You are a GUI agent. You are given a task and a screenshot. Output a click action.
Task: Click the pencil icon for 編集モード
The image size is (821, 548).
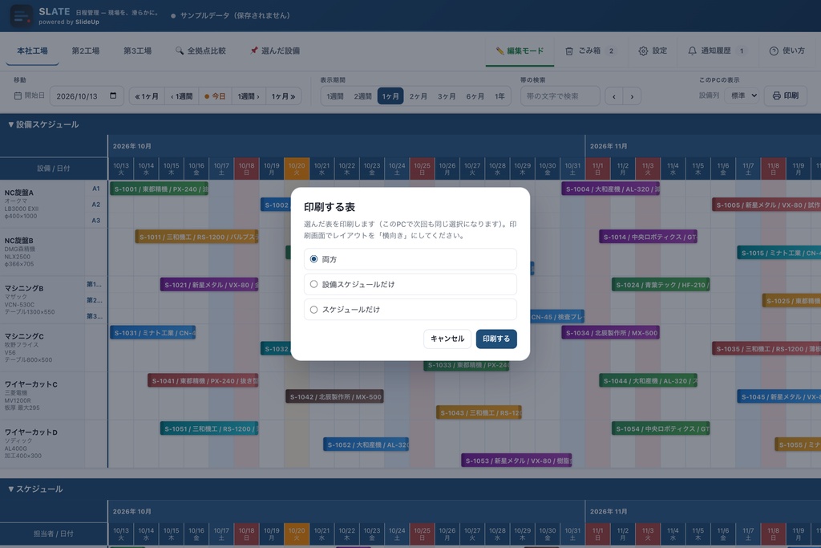coord(499,51)
